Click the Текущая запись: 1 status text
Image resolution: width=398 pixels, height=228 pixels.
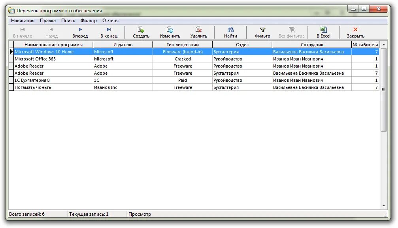click(x=89, y=214)
